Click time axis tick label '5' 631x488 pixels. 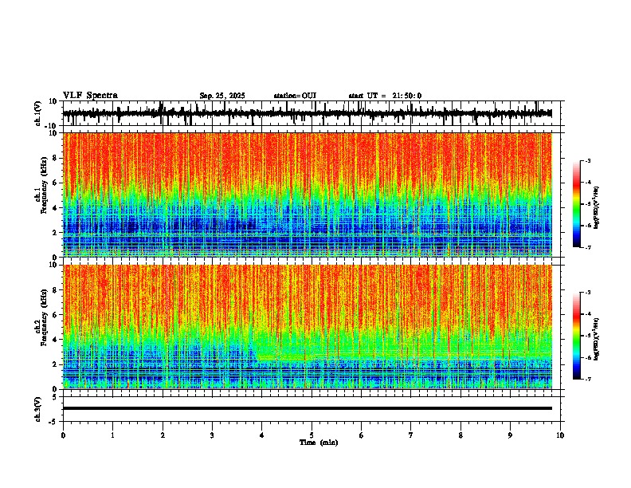[312, 435]
